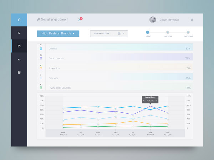The height and width of the screenshot is (160, 214).
Task: Click the 4/21/14 - 4/27/14 date field
Action: tap(102, 34)
